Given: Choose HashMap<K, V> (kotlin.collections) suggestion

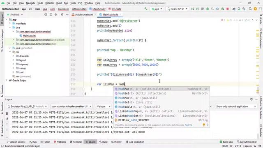Looking at the screenshot, I should coord(161,89).
